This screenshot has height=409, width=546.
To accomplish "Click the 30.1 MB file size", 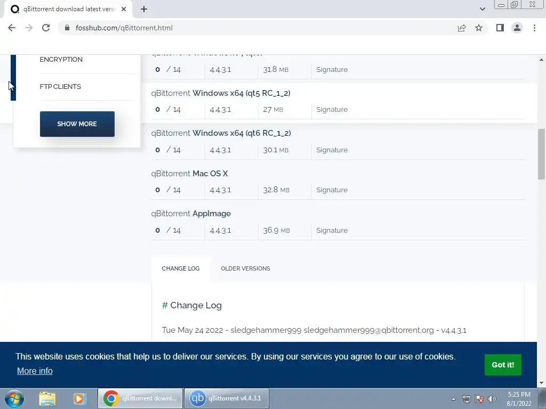I will pyautogui.click(x=276, y=150).
